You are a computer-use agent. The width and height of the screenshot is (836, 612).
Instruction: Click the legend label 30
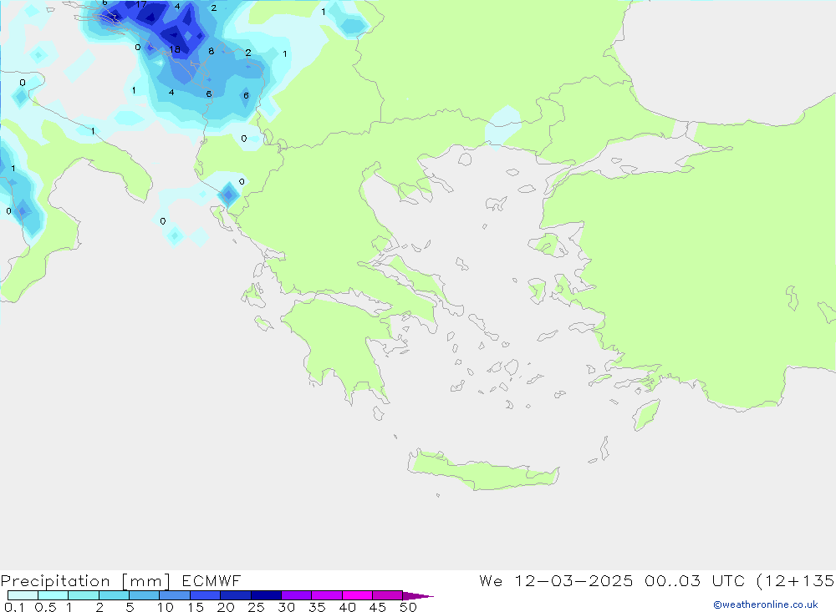tap(286, 607)
